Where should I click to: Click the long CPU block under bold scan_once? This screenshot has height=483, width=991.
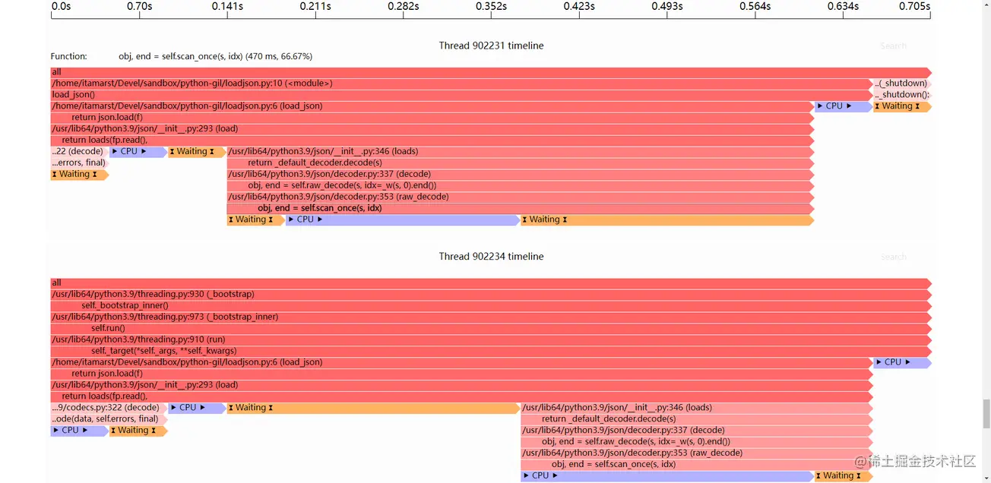coord(402,219)
